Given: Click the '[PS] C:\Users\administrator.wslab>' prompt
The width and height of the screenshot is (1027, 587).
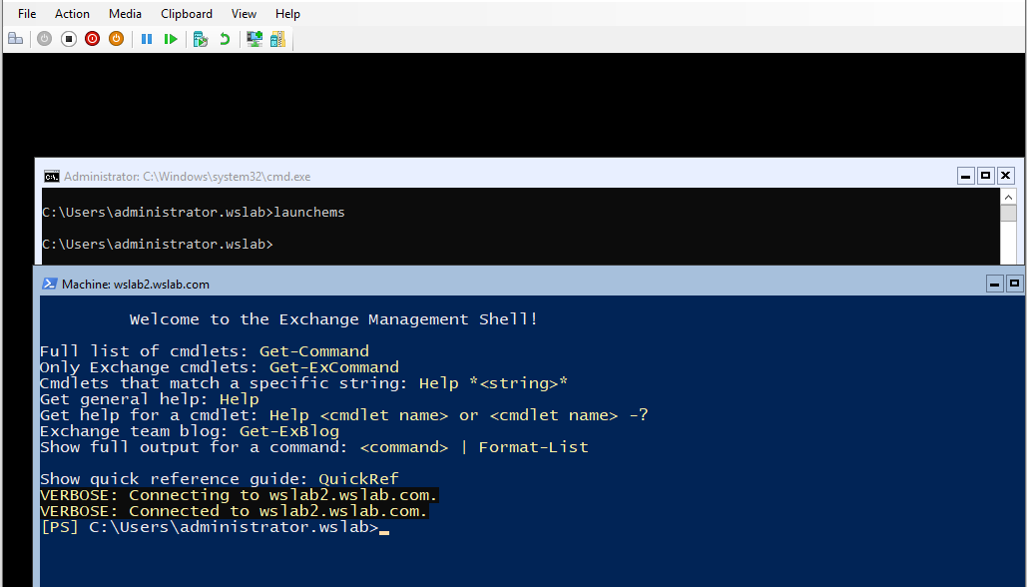Looking at the screenshot, I should (x=210, y=527).
